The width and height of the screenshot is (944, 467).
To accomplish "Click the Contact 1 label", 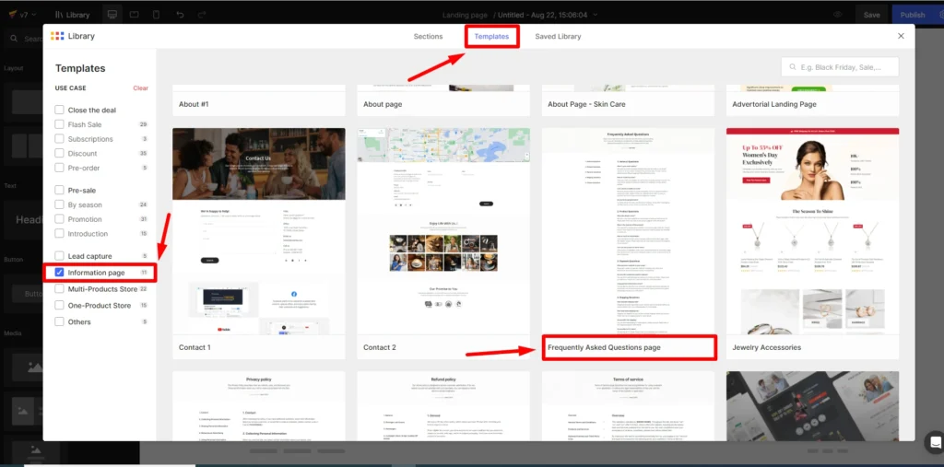I will (x=195, y=348).
